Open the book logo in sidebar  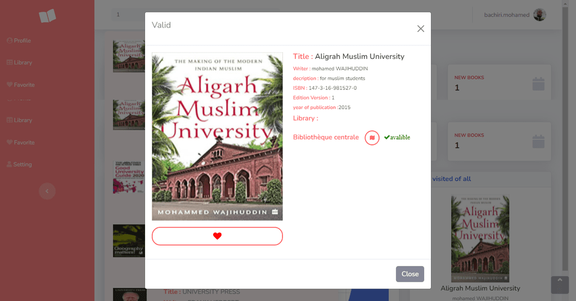47,16
